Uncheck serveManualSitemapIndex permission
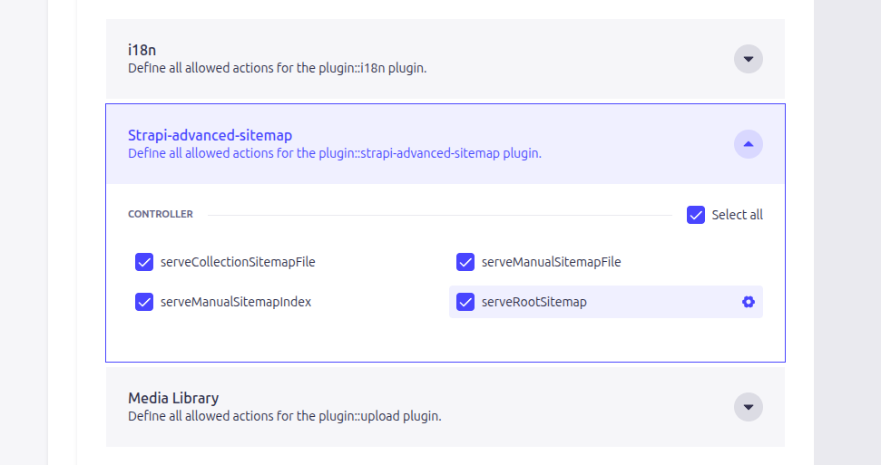This screenshot has height=465, width=881. coord(144,302)
